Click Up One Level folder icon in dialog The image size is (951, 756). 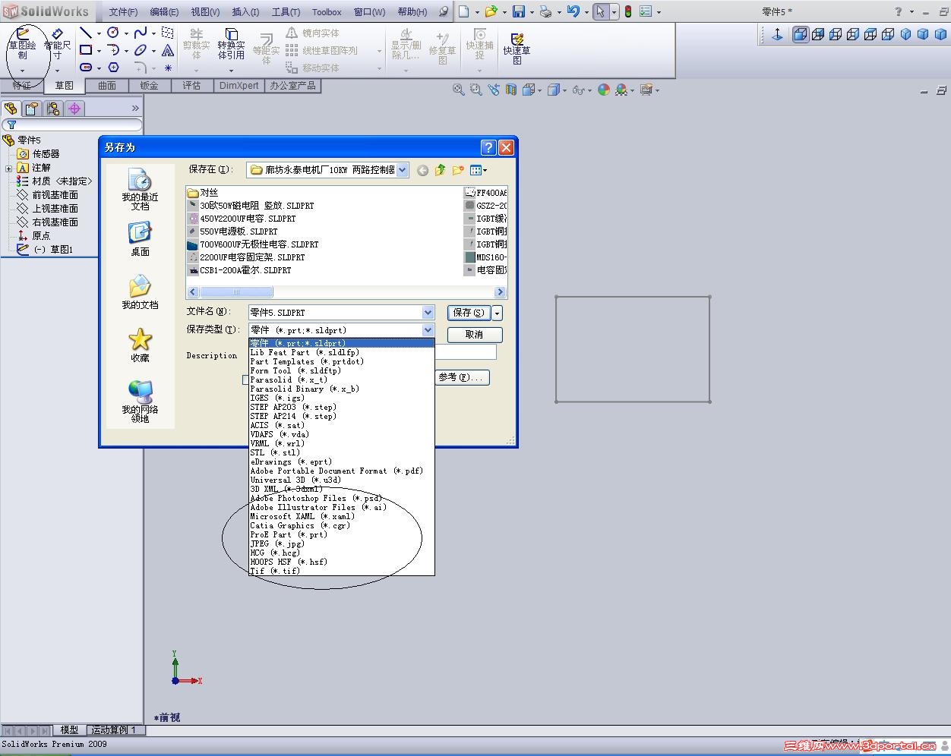click(x=440, y=170)
